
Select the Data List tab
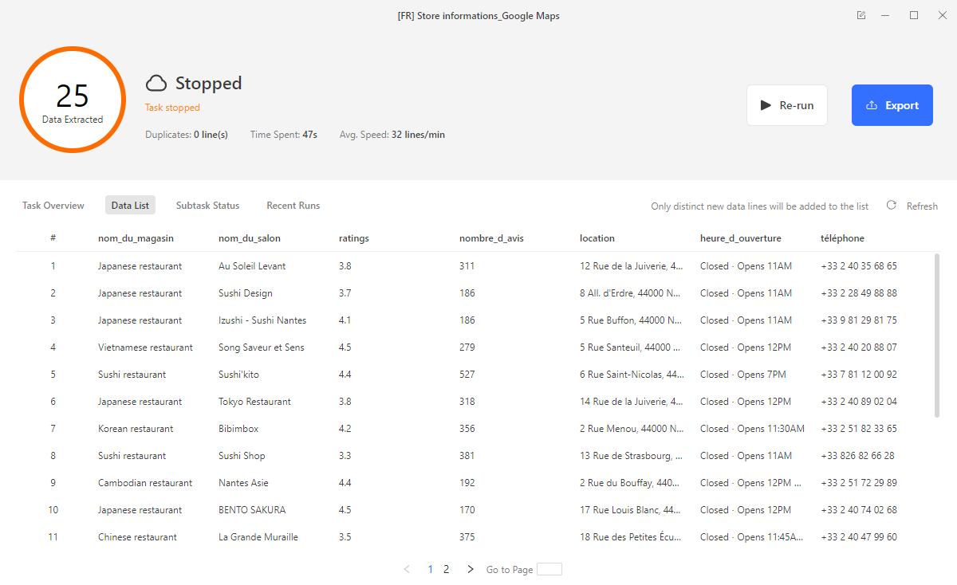coord(130,206)
